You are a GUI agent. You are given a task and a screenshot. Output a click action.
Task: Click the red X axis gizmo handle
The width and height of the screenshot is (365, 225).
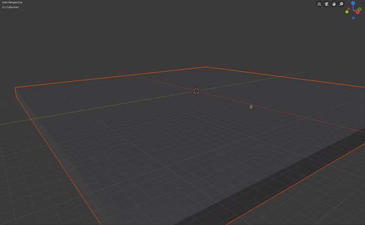pyautogui.click(x=358, y=12)
